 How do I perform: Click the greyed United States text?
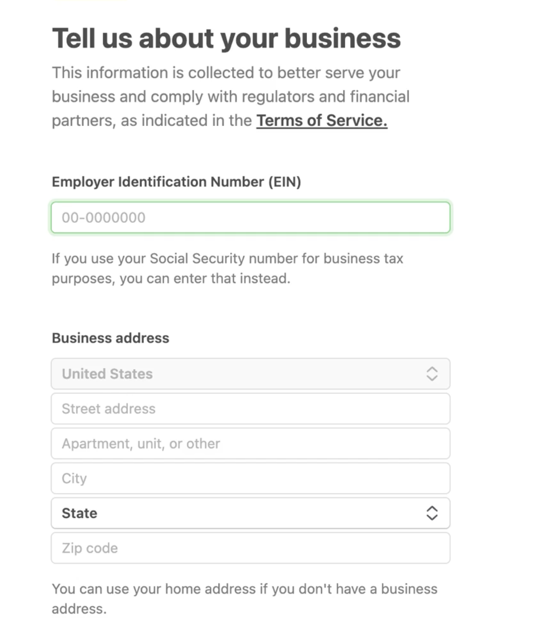pos(107,374)
